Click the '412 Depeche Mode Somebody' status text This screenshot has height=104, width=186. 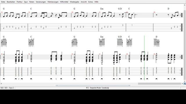[98, 88]
